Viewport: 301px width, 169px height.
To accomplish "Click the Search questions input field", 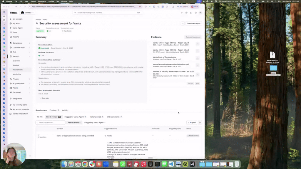I will pyautogui.click(x=50, y=122).
